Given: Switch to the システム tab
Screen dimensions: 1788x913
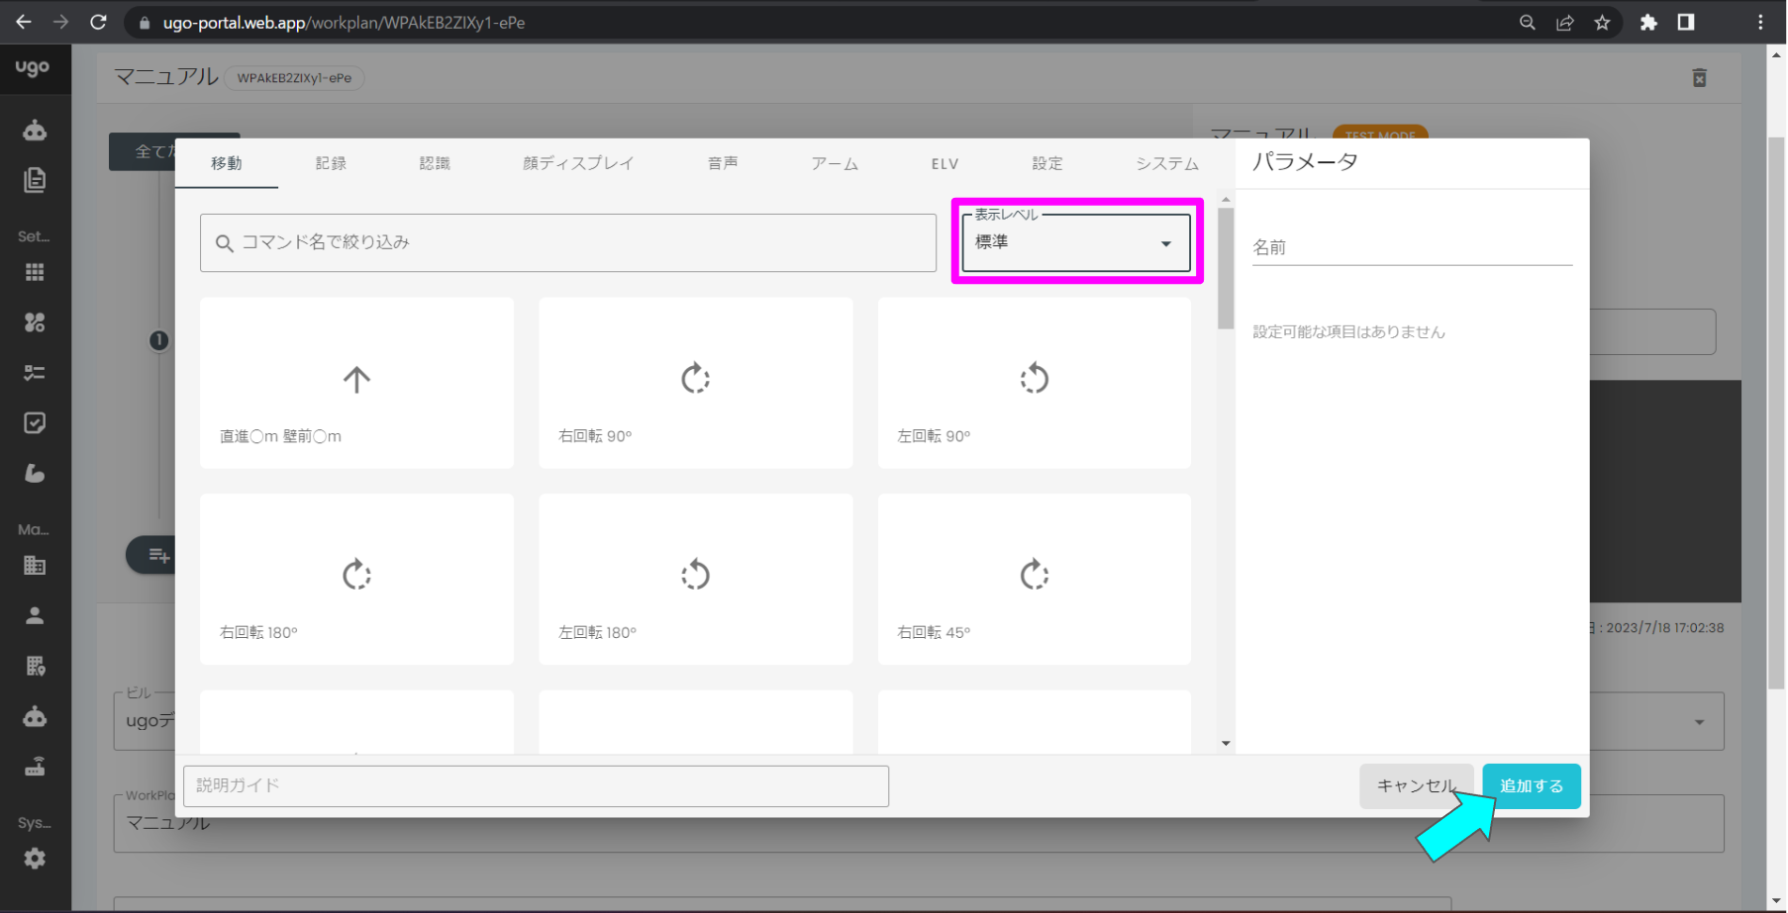Looking at the screenshot, I should point(1167,163).
